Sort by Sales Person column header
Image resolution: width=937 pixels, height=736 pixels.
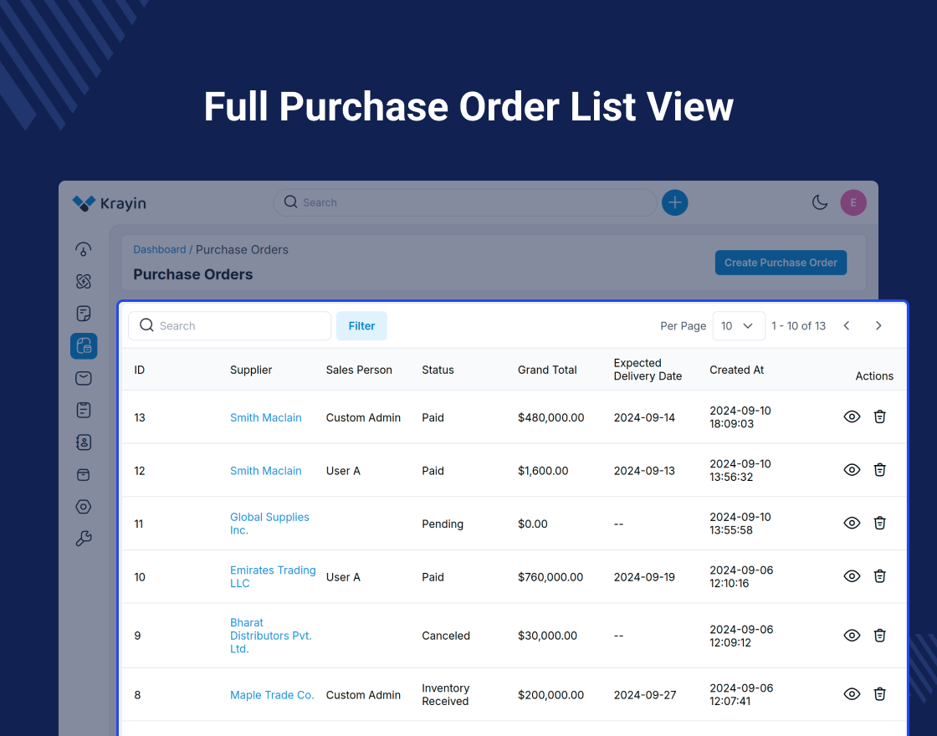point(359,370)
